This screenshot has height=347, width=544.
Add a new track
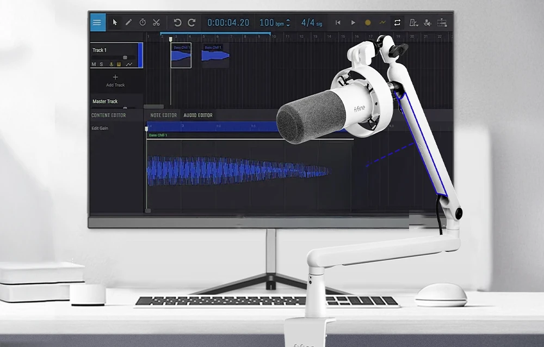[x=115, y=81]
